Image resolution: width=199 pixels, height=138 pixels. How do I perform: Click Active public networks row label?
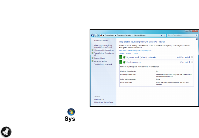coord(128,80)
